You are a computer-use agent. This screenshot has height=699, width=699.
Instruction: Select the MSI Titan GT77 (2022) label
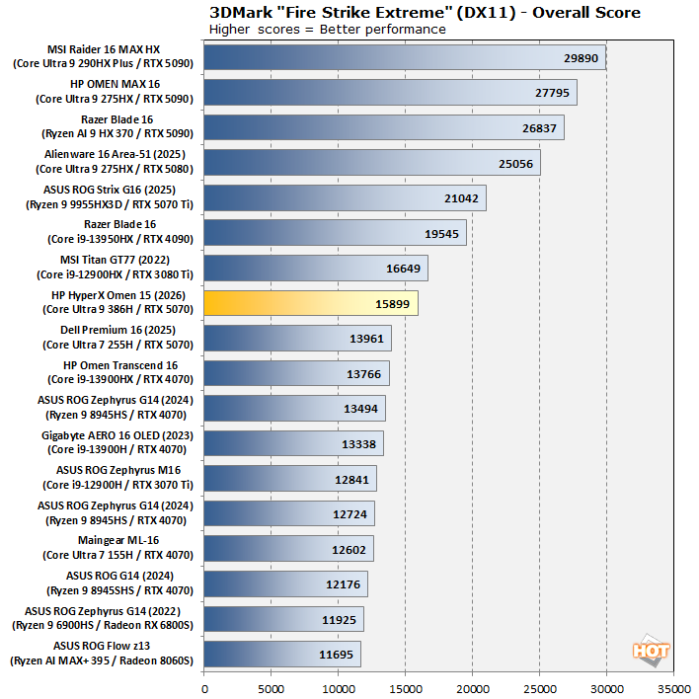(115, 267)
